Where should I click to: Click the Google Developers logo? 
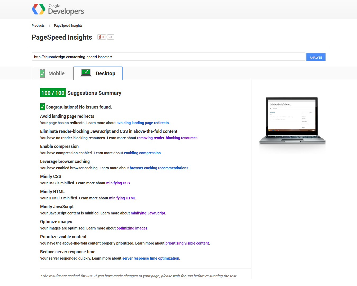pyautogui.click(x=58, y=9)
